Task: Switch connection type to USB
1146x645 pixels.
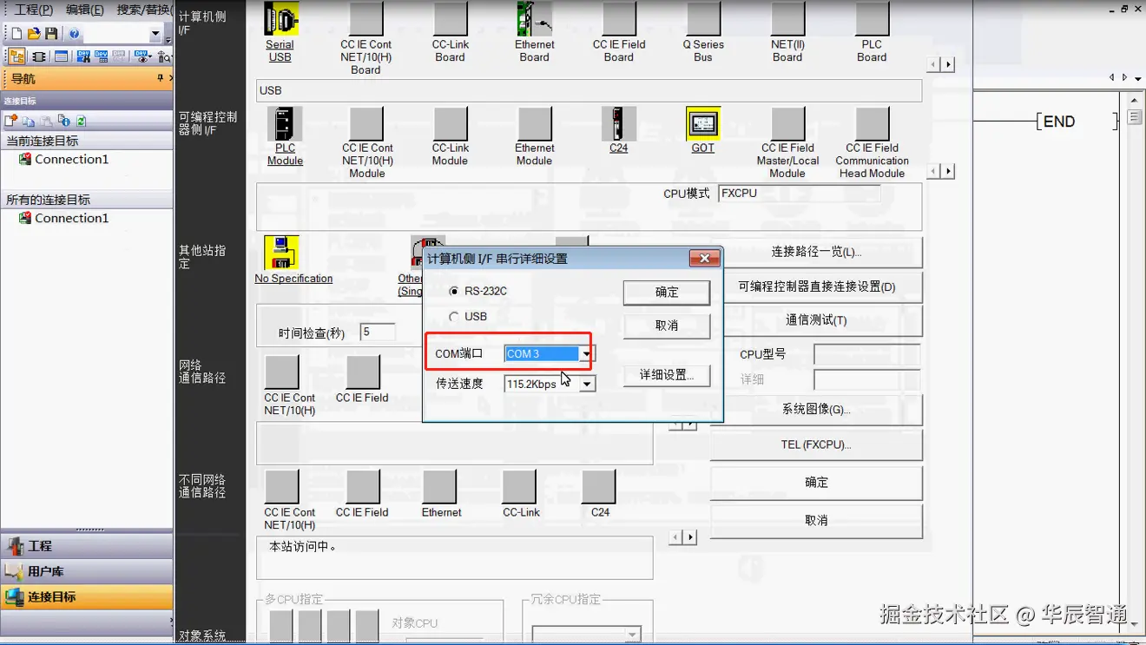Action: point(454,316)
